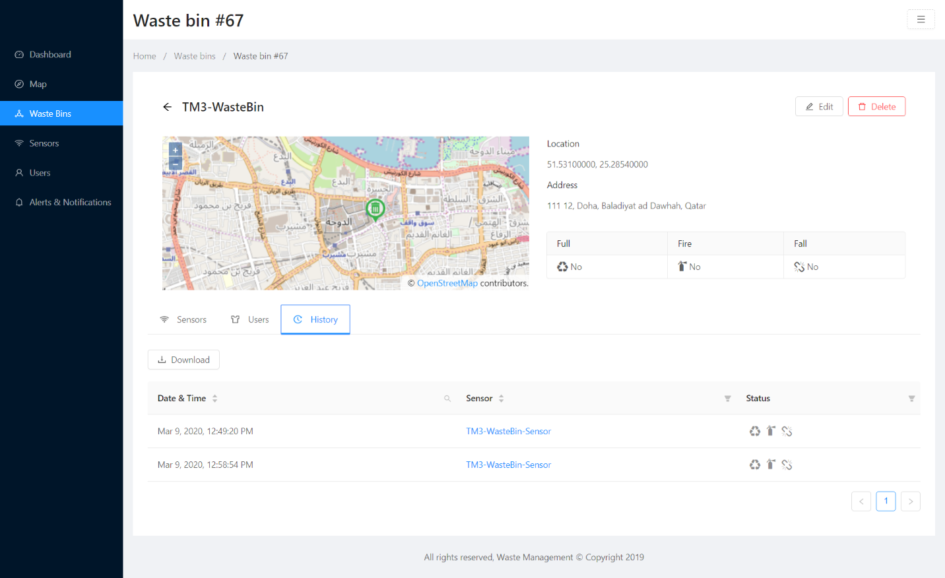Click the back arrow beside TM3-WasteBin

pos(168,107)
